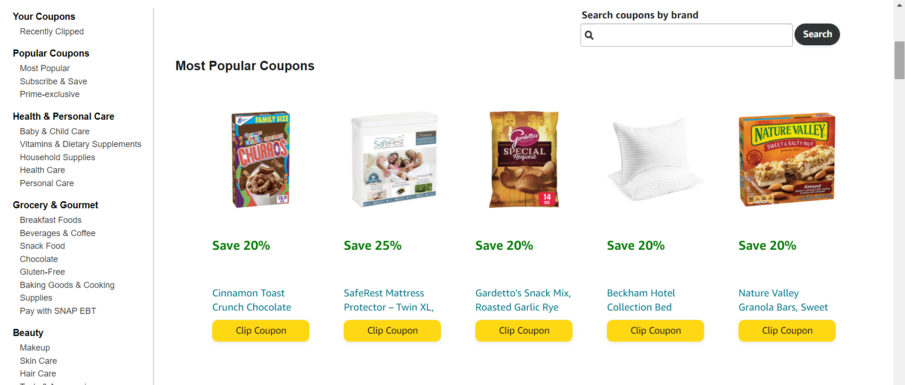Go to Vitamins & Dietary Supplements
The height and width of the screenshot is (385, 905).
(81, 144)
